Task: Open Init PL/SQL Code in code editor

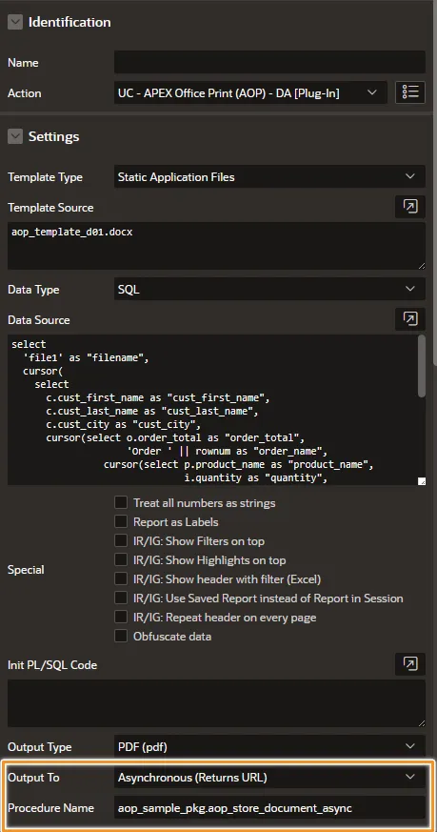Action: (410, 664)
